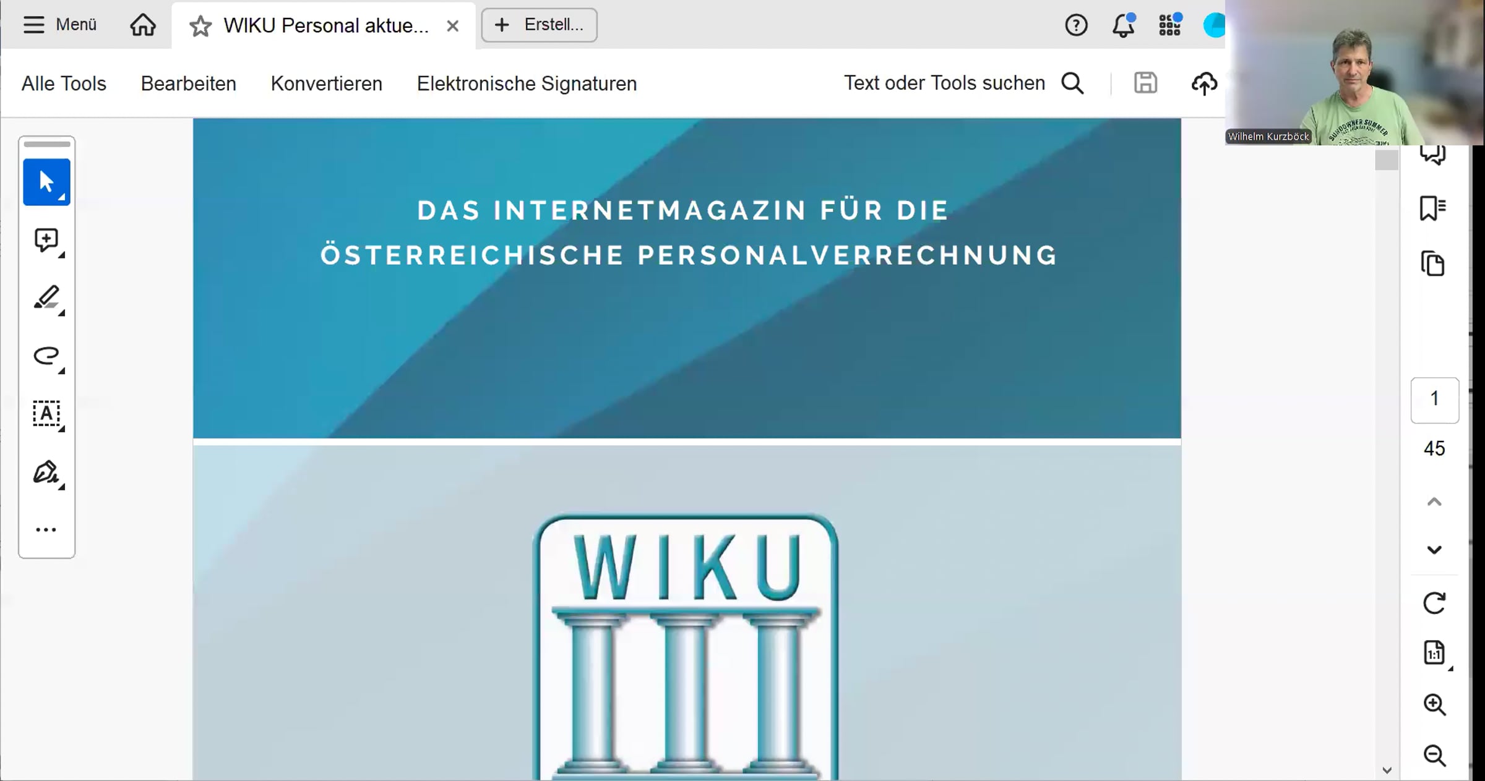Screen dimensions: 1485x781
Task: Click the Text oder Tools suchen search field
Action: (944, 83)
